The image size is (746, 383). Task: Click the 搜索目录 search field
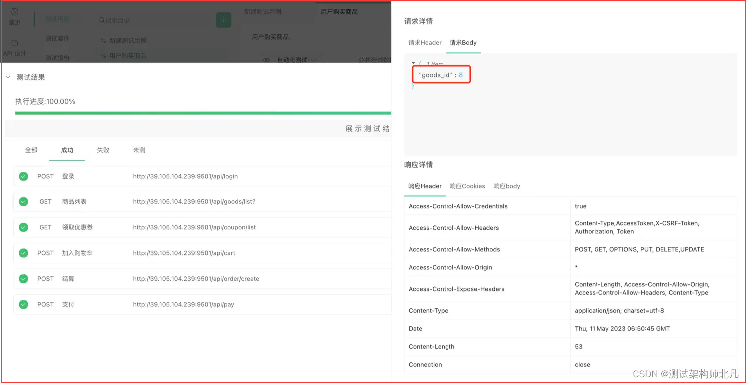(154, 20)
